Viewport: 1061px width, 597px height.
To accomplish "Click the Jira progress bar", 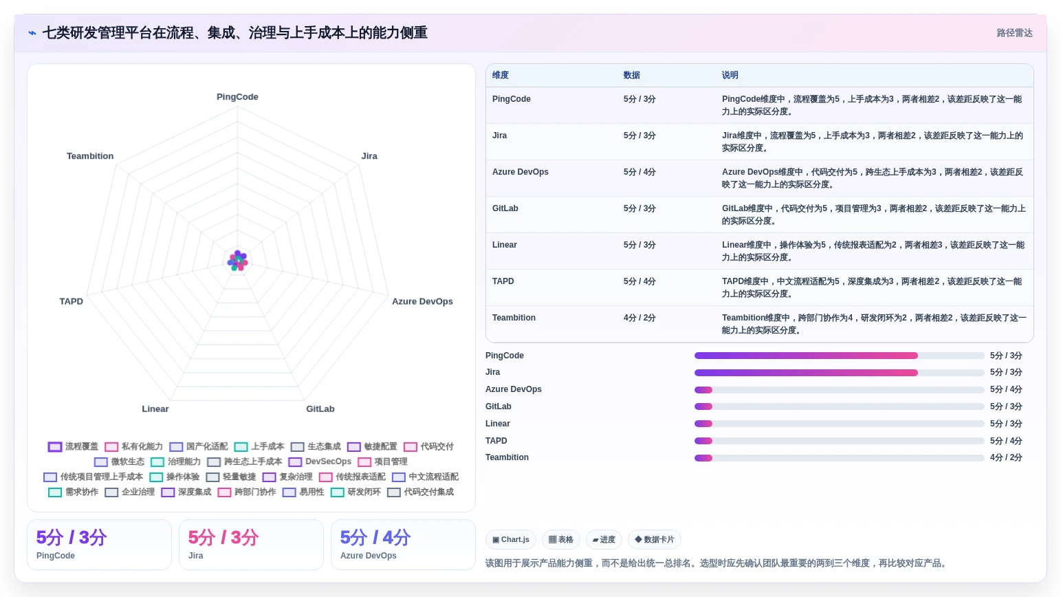I will (839, 373).
